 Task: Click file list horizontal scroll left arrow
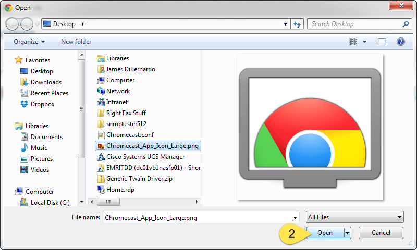[92, 202]
